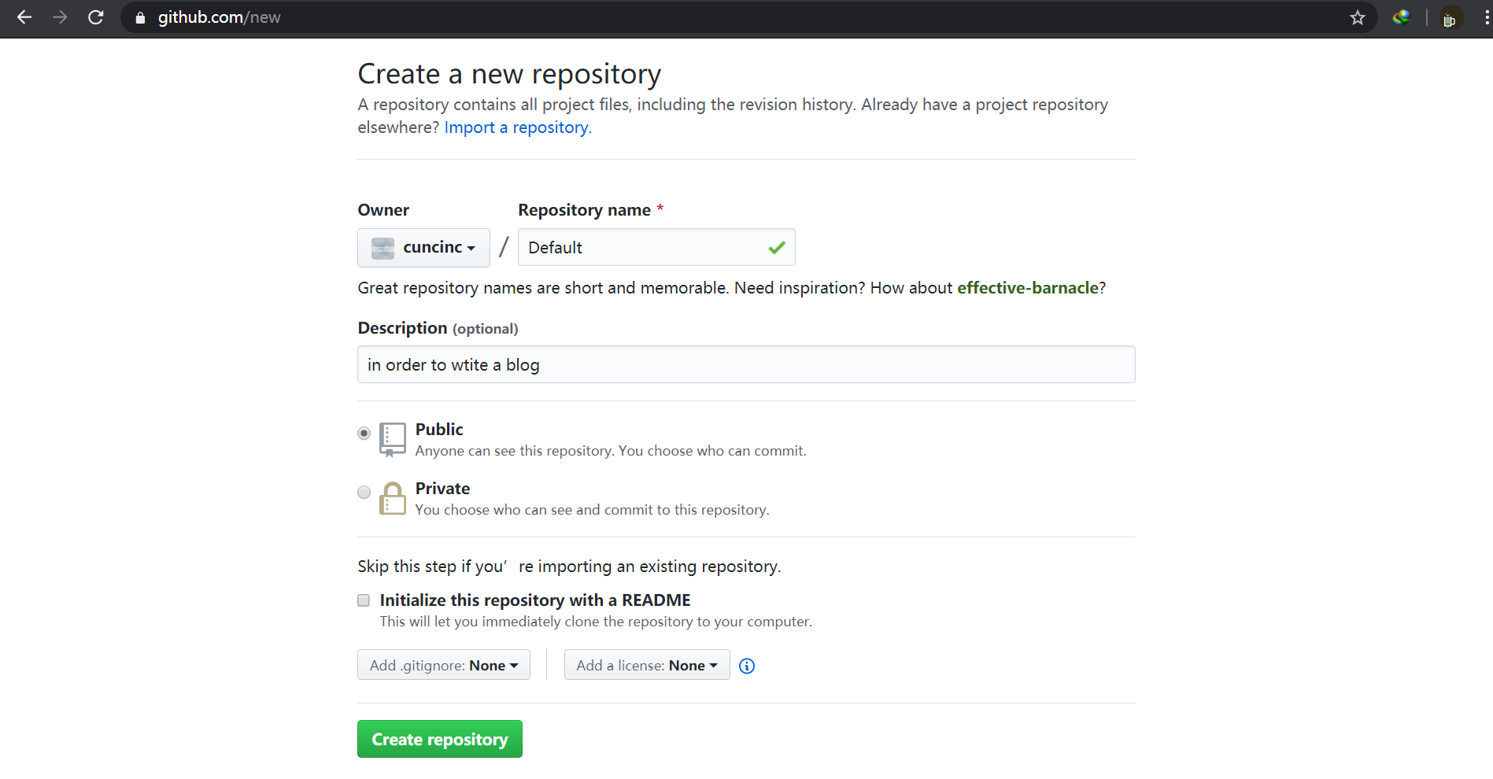The height and width of the screenshot is (779, 1493).
Task: Click the padlock site info icon
Action: point(140,18)
